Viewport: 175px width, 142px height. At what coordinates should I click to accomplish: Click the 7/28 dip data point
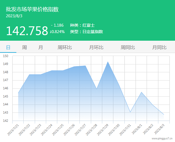[x=96, y=89]
